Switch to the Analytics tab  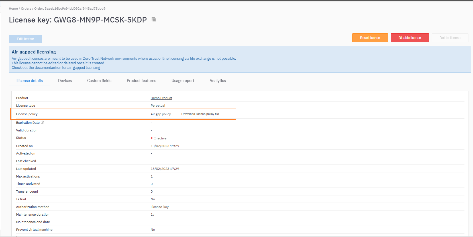click(x=218, y=81)
